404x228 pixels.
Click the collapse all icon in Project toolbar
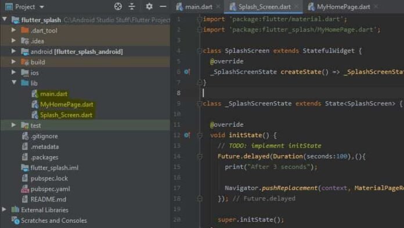(132, 6)
